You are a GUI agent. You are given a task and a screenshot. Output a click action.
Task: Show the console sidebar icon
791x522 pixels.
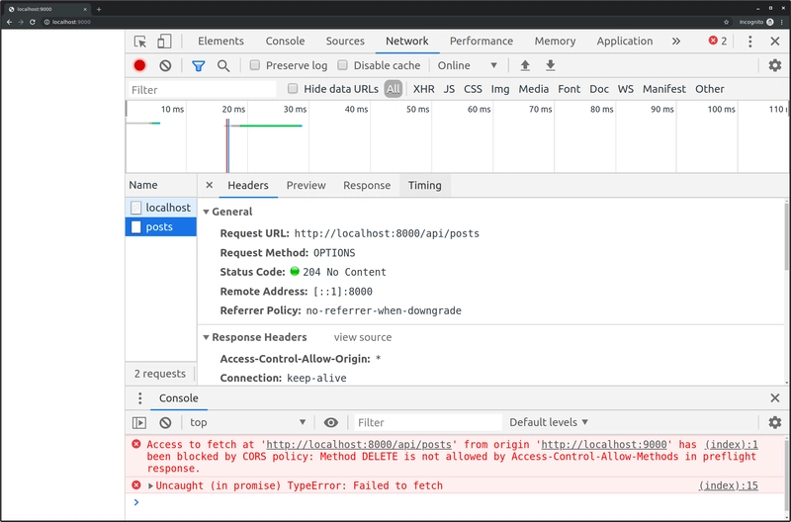139,423
